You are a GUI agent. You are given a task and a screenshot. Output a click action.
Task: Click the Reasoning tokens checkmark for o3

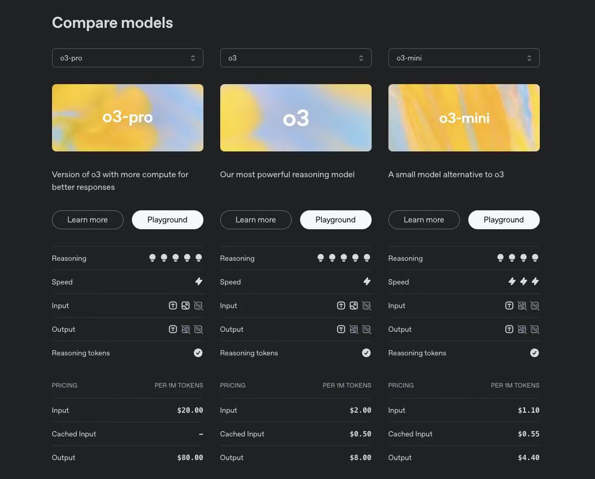click(x=366, y=352)
